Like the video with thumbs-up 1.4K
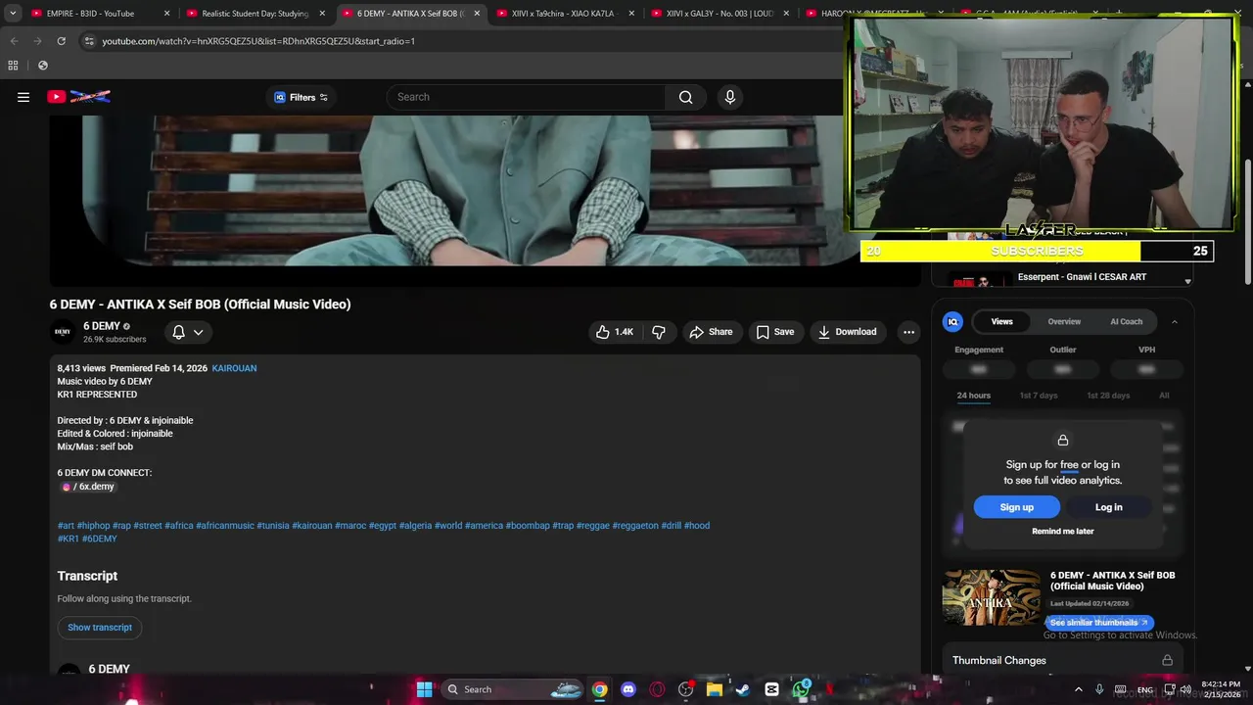This screenshot has height=705, width=1253. coord(615,332)
